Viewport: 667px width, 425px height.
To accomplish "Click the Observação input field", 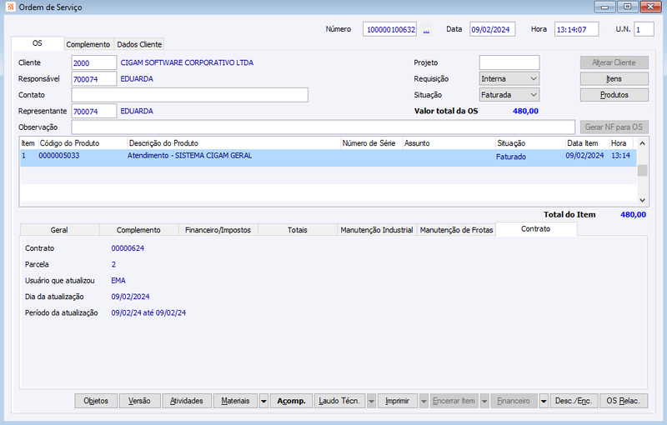I will pos(323,127).
